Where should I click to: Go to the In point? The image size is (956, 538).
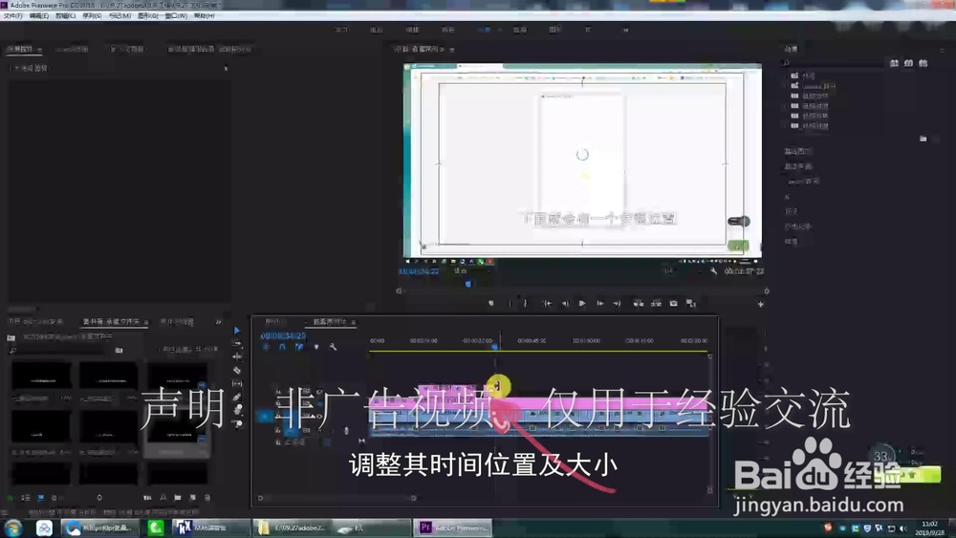point(548,304)
